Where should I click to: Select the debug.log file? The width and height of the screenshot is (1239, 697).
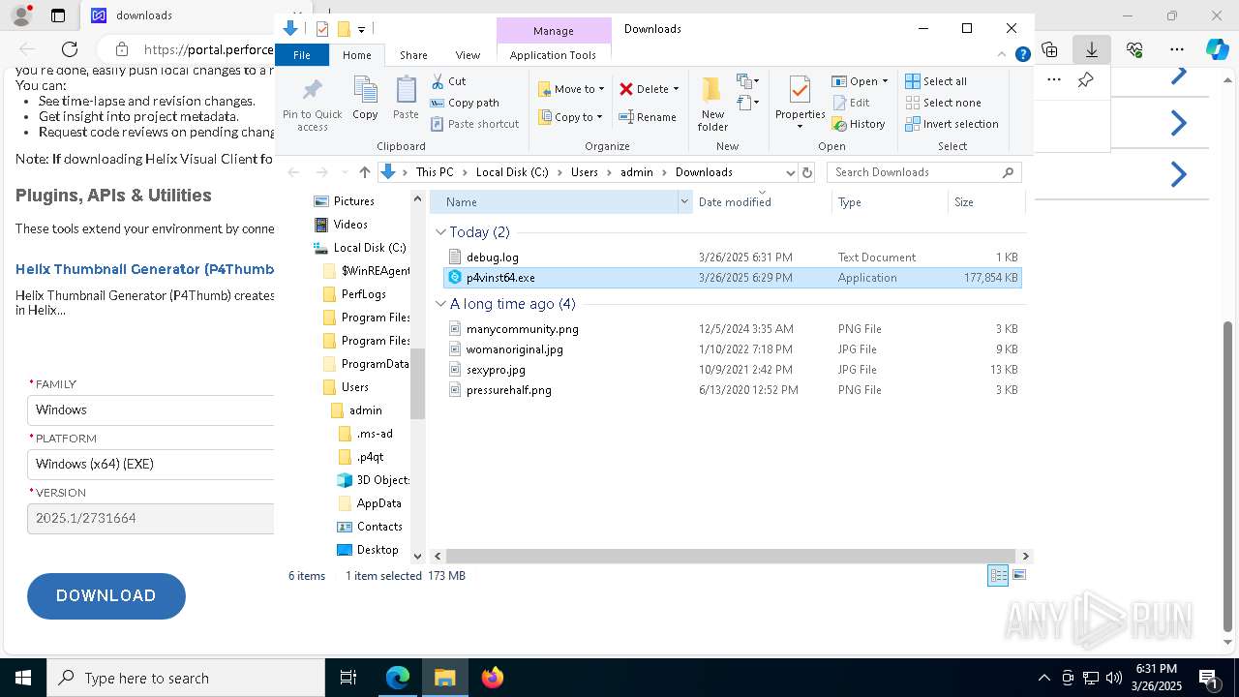click(x=731, y=258)
